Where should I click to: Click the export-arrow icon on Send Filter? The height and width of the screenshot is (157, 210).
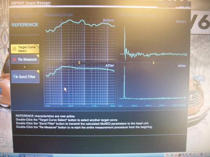click(15, 77)
